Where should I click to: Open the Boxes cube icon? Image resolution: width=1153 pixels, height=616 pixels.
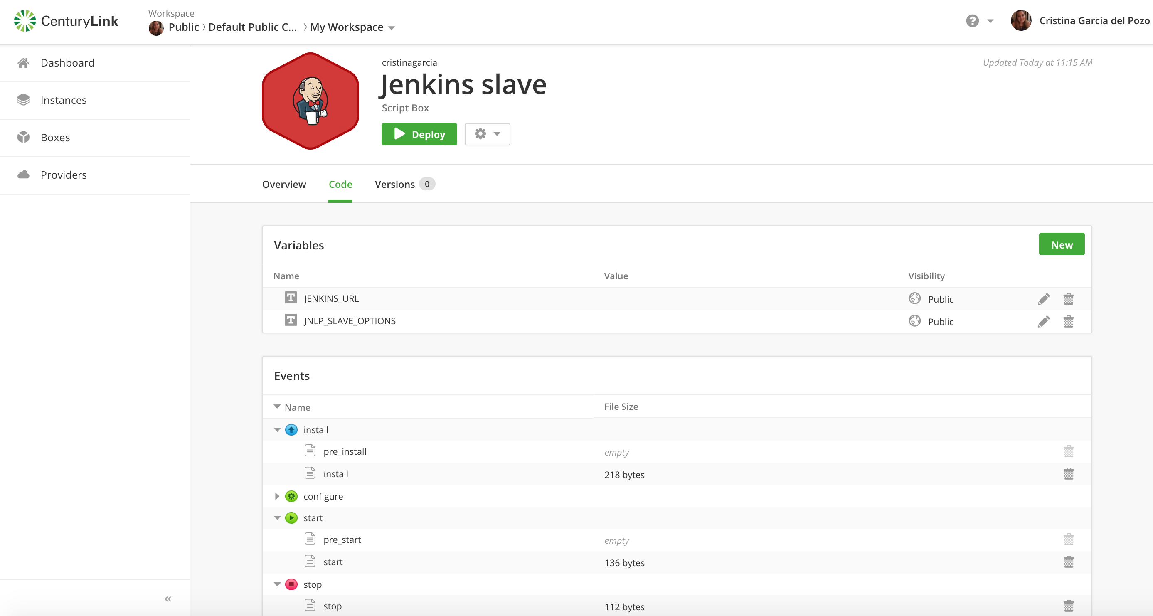tap(23, 137)
